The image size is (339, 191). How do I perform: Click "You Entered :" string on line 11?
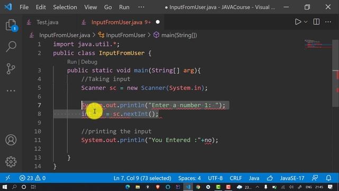174,140
